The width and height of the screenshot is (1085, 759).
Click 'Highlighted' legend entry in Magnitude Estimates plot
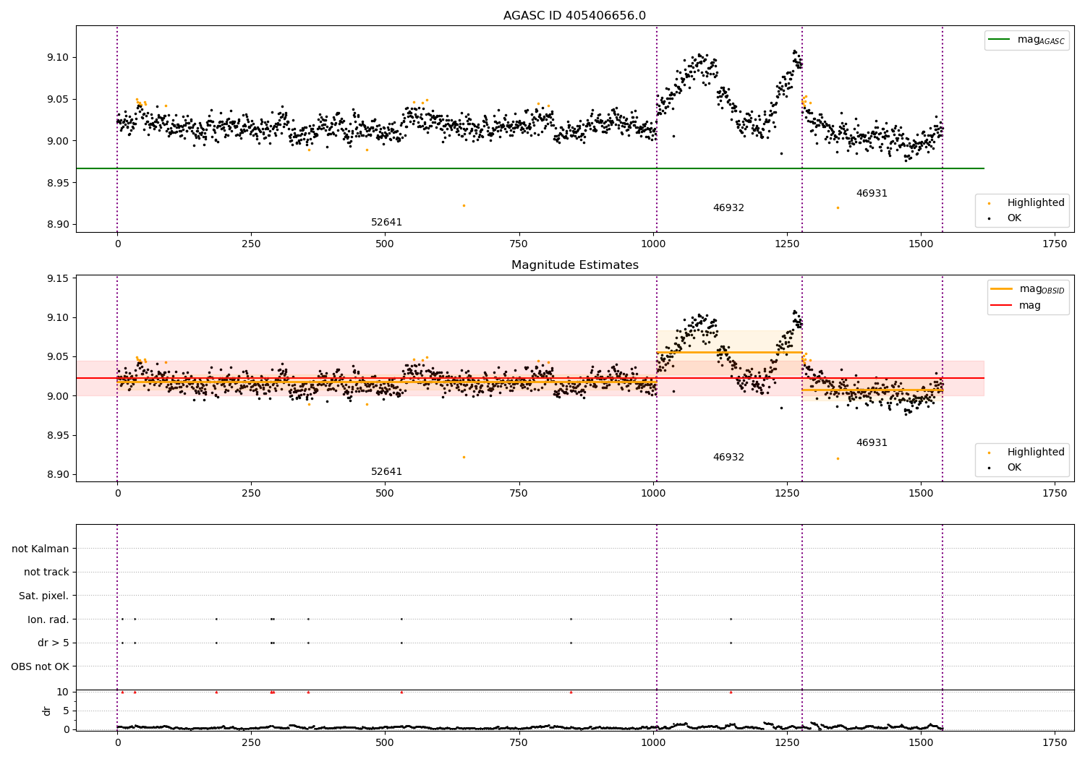pyautogui.click(x=1026, y=453)
